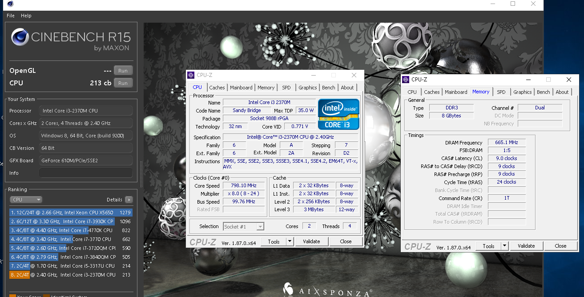Click the DRAM Frequency value 665.1 MHz
584x297 pixels.
507,143
